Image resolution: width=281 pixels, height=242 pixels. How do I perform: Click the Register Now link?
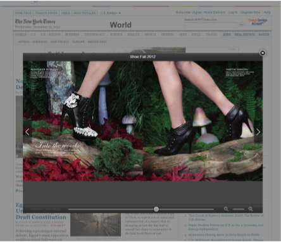coord(251,13)
